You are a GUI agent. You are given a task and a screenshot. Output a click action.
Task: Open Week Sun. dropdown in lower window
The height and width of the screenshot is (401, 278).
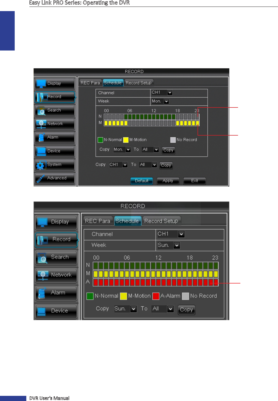pos(169,245)
